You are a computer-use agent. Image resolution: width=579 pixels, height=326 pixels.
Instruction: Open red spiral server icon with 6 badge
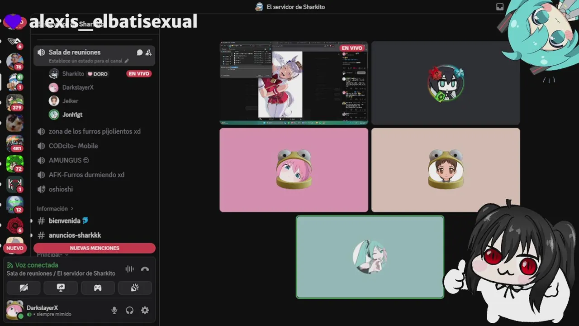14,225
